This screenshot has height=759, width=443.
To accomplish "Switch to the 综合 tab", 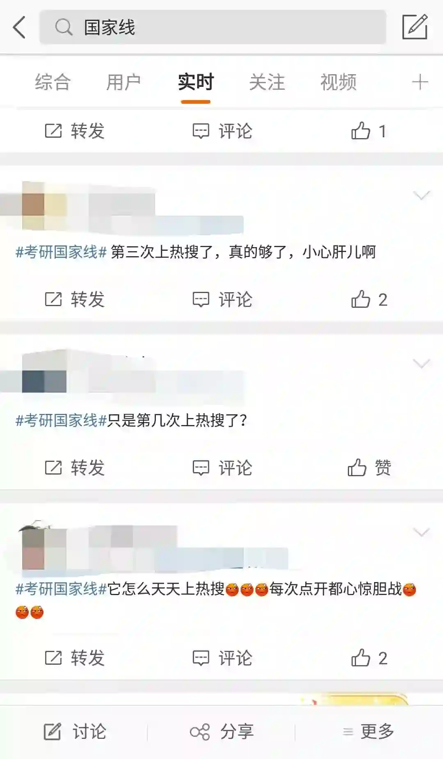I will [53, 82].
